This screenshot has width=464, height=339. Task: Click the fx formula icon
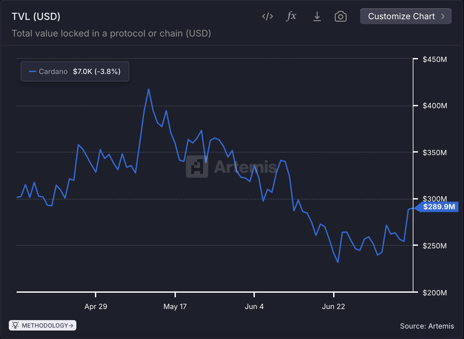point(291,16)
